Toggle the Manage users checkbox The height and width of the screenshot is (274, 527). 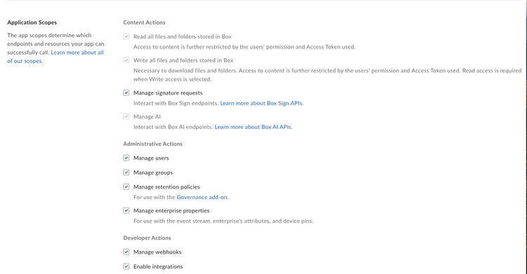[x=126, y=158]
